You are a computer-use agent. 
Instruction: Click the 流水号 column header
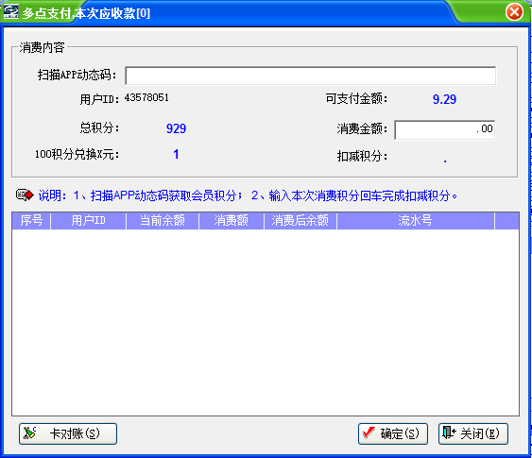415,221
